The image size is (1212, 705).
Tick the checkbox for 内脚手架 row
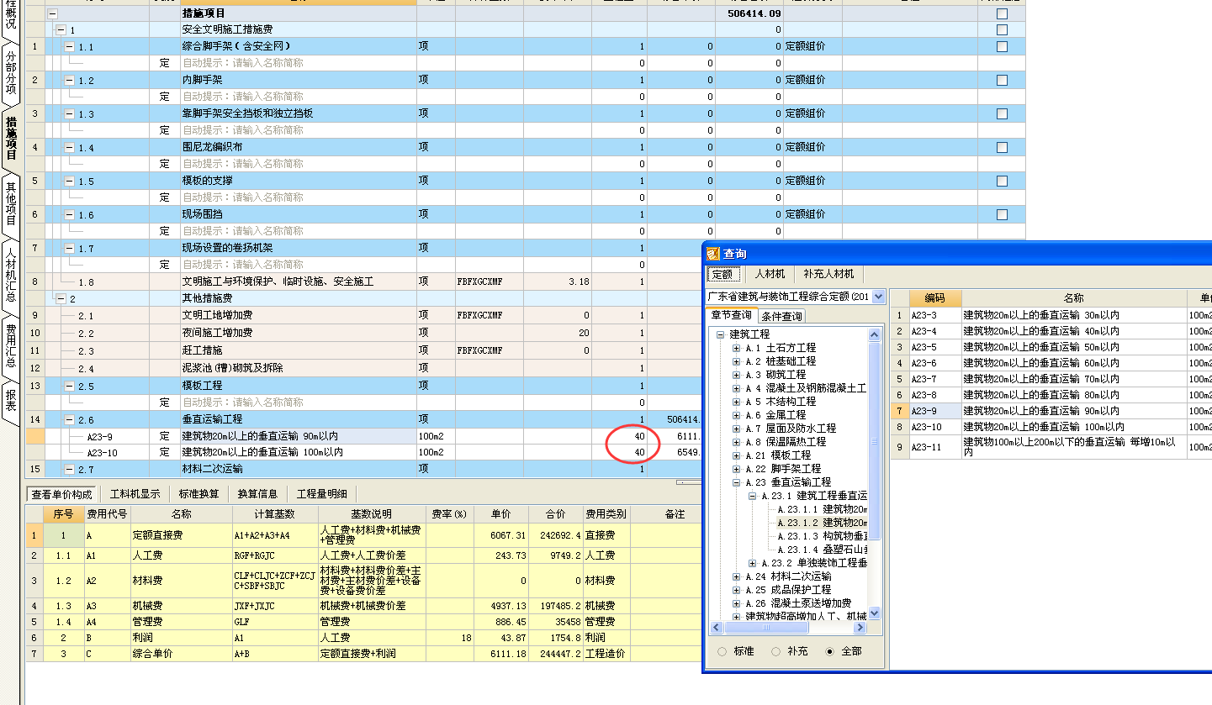1002,81
